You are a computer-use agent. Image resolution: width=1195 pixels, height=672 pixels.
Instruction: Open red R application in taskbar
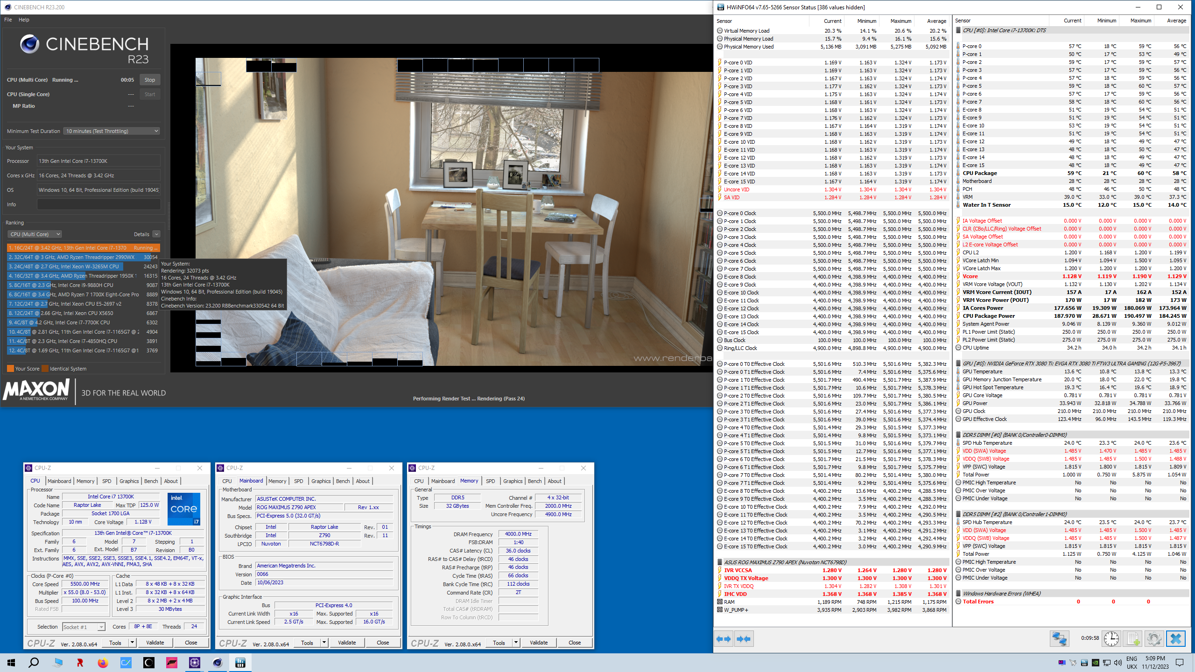(80, 663)
